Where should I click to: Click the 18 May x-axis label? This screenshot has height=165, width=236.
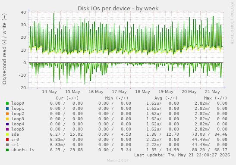(x=142, y=92)
